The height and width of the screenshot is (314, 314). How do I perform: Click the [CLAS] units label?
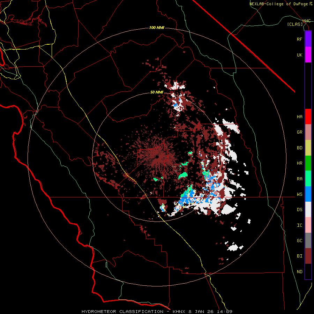coord(295,24)
